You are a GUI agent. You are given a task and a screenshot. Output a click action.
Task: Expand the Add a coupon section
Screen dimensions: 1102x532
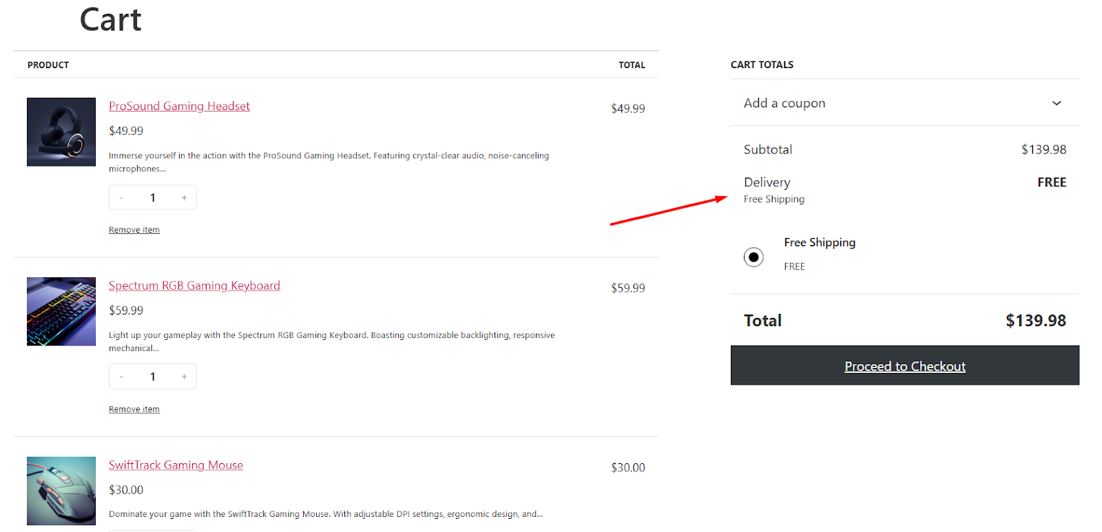click(905, 103)
